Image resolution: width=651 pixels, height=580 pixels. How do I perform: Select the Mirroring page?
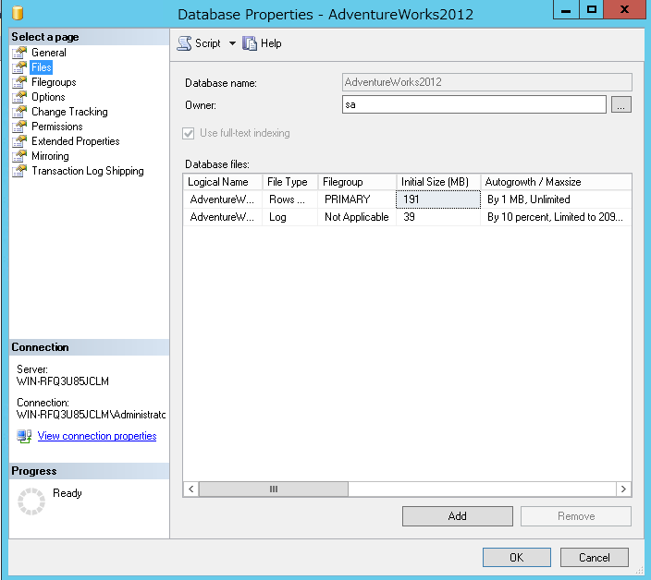pos(50,156)
